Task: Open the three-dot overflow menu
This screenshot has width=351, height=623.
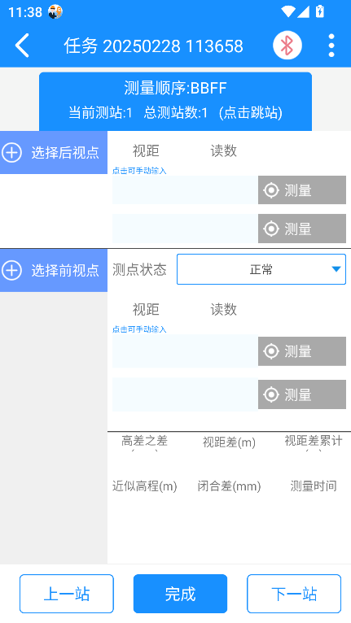Action: [331, 46]
